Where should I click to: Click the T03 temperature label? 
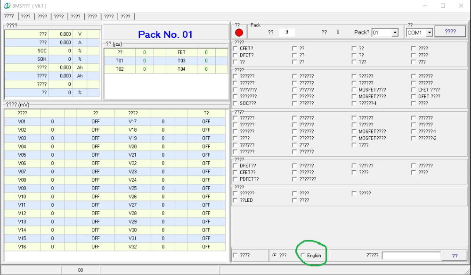click(181, 61)
